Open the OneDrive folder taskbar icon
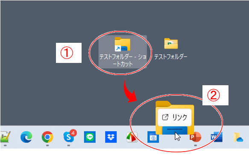 238,137
